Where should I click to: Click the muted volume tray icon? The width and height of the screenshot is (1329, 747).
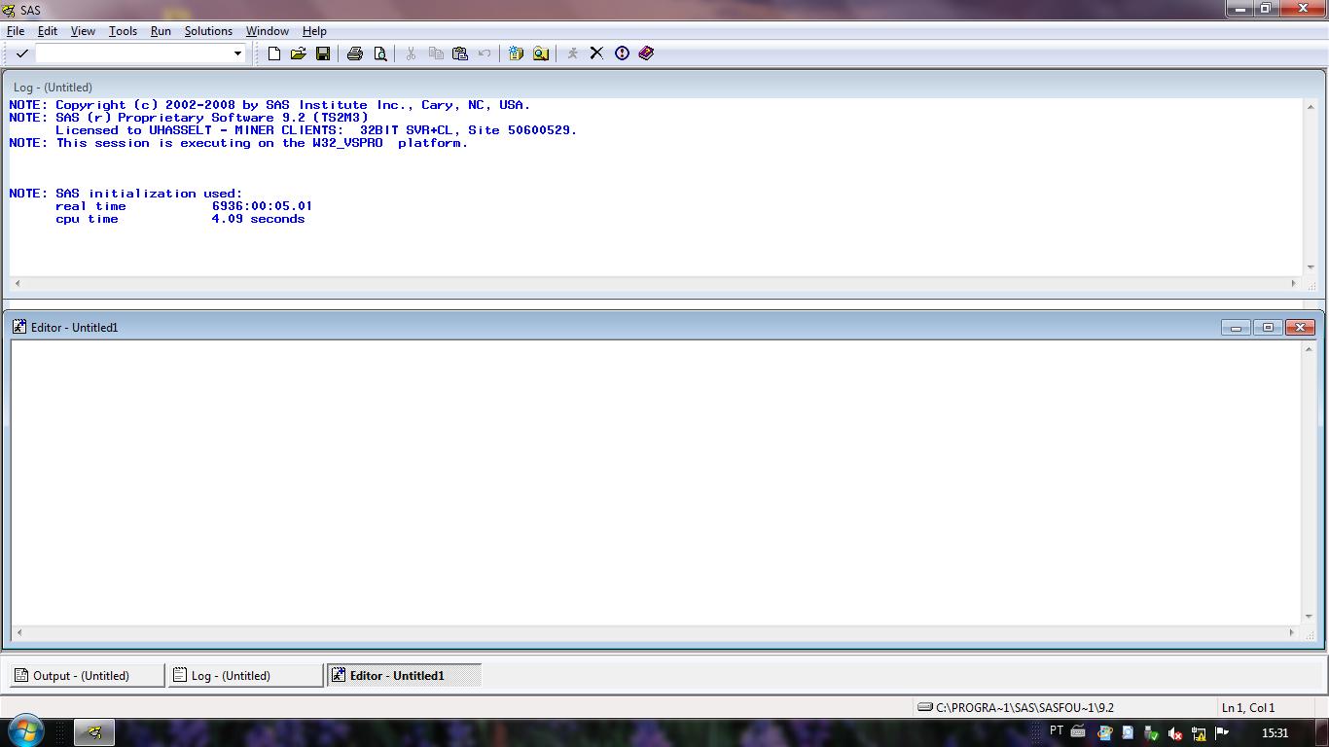point(1174,733)
